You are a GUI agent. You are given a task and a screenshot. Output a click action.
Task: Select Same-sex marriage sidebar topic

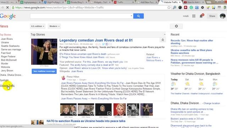[x=11, y=49]
